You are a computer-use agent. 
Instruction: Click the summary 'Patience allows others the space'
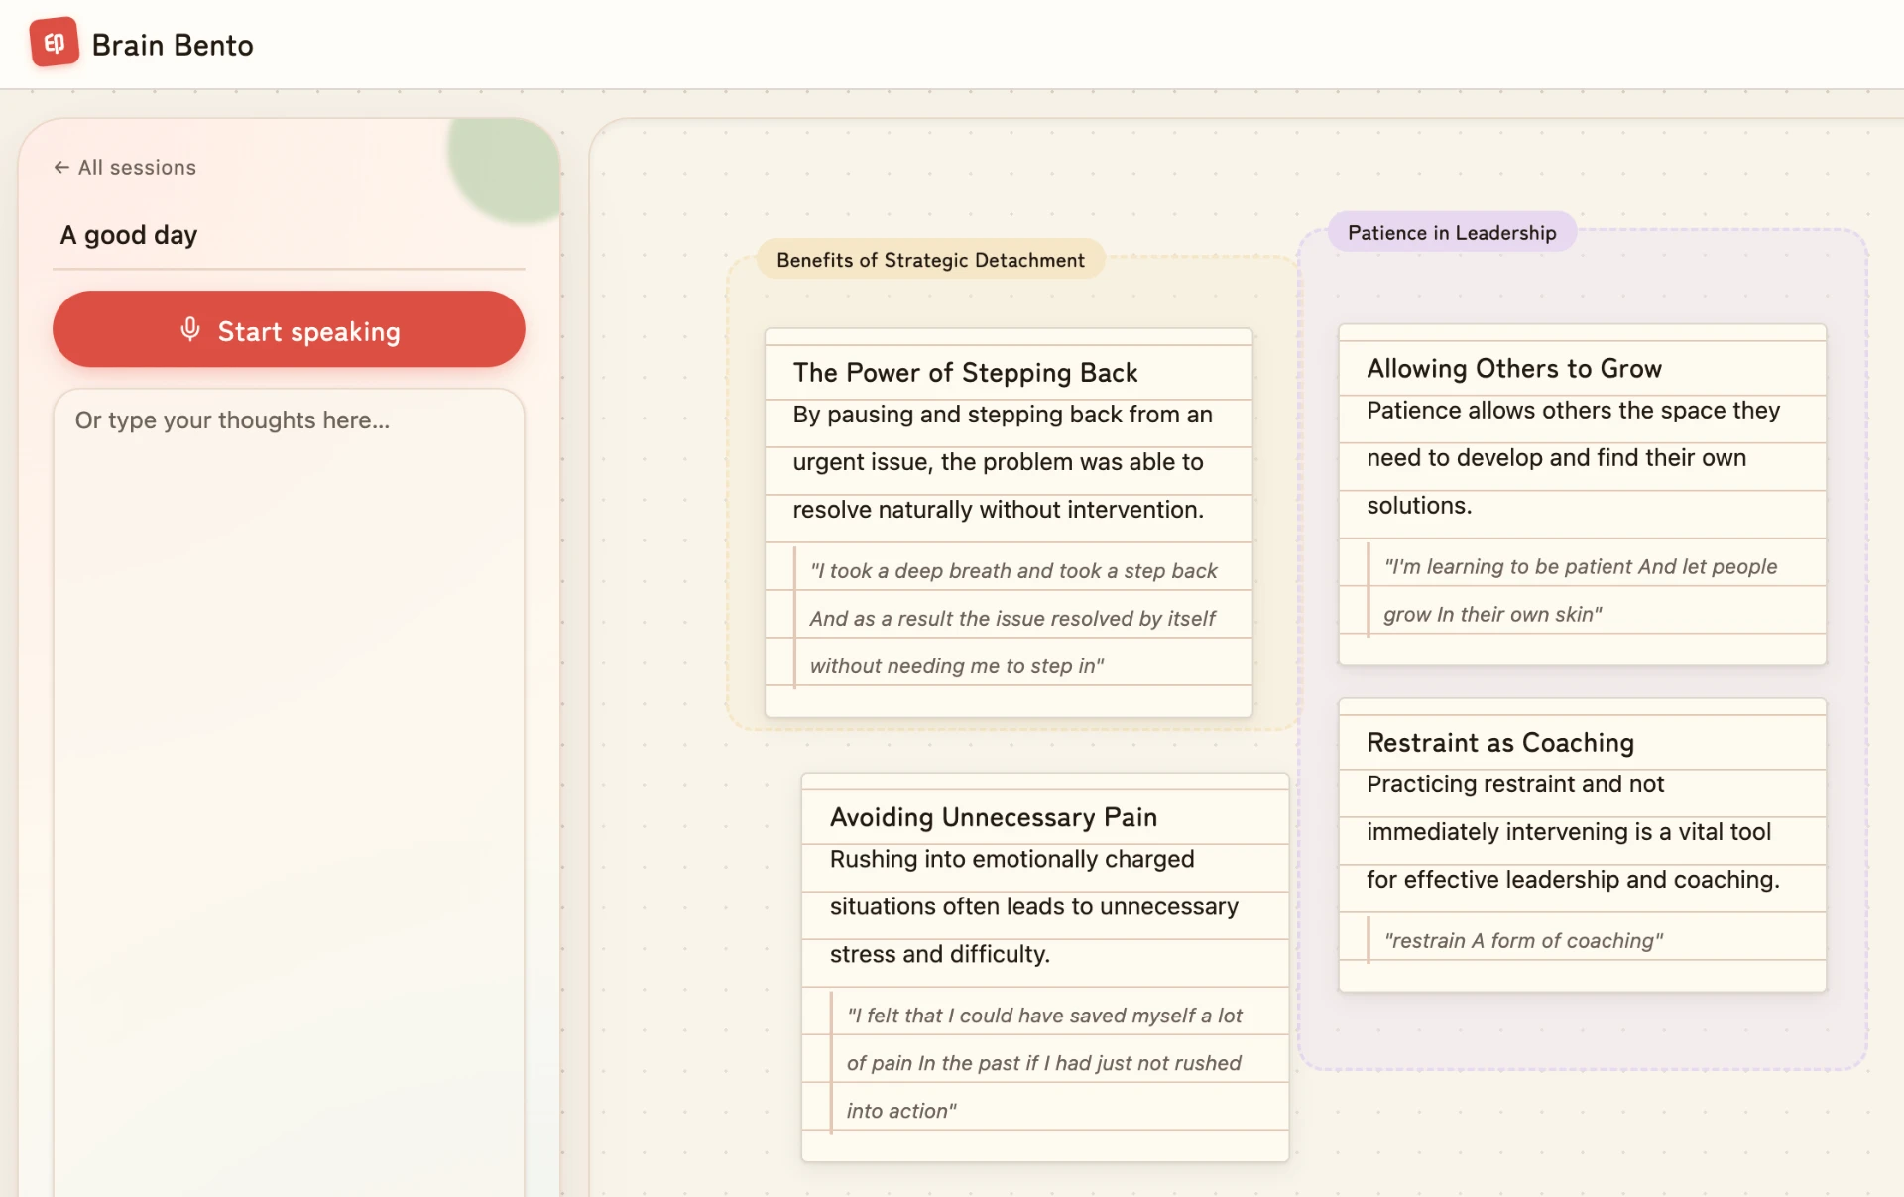[x=1574, y=458]
